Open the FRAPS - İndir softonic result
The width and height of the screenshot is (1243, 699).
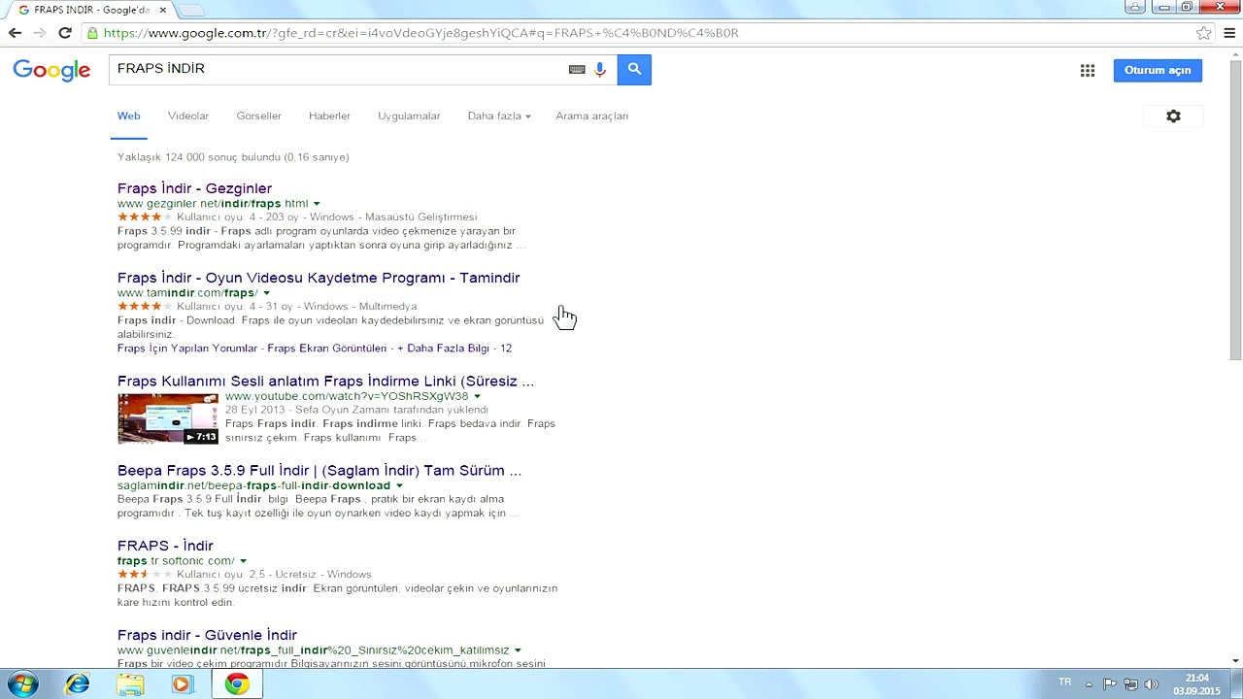pos(165,546)
